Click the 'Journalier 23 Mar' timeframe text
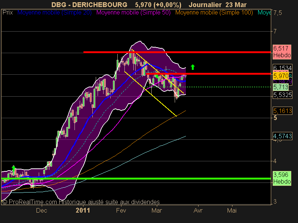 [x=218, y=4]
